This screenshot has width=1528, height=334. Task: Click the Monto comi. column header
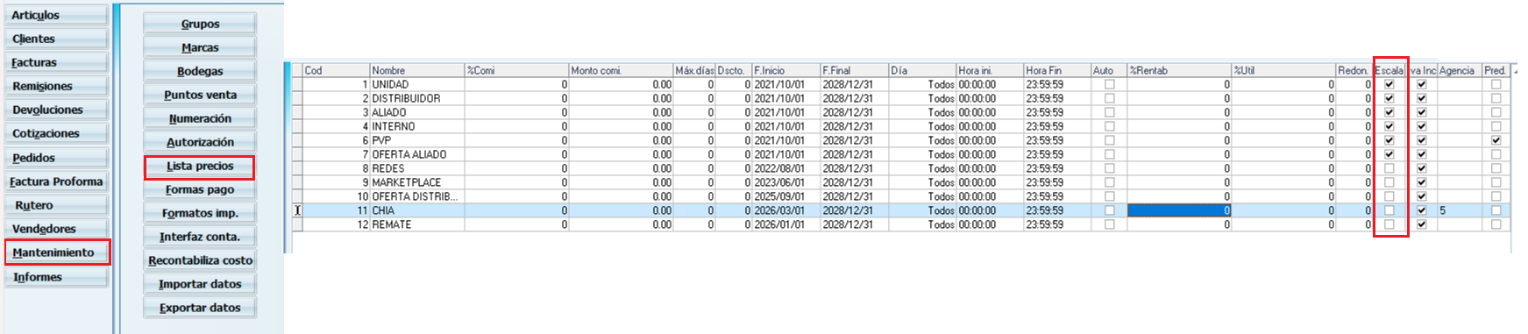pyautogui.click(x=621, y=70)
